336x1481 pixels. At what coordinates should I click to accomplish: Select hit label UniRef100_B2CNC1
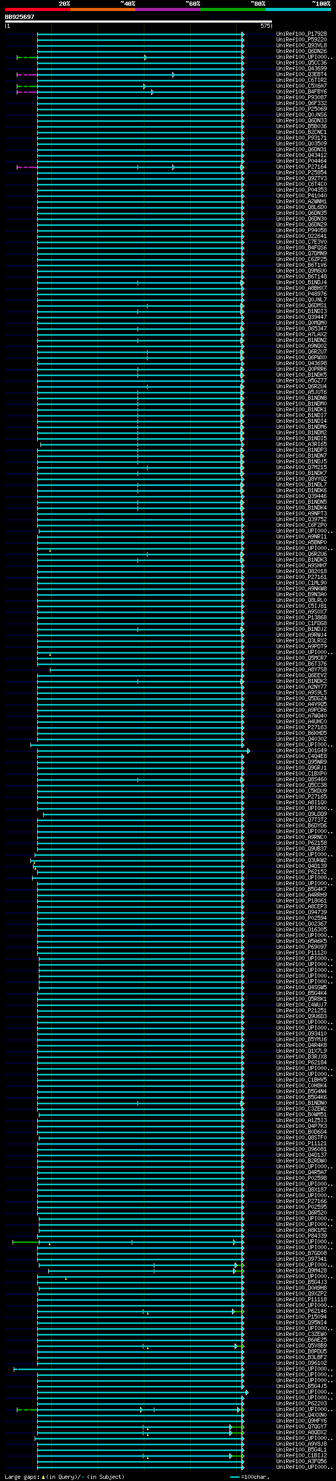[x=301, y=132]
